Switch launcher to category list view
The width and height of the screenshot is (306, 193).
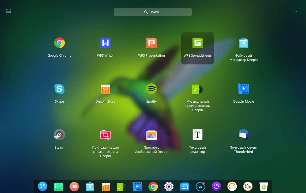tap(9, 11)
